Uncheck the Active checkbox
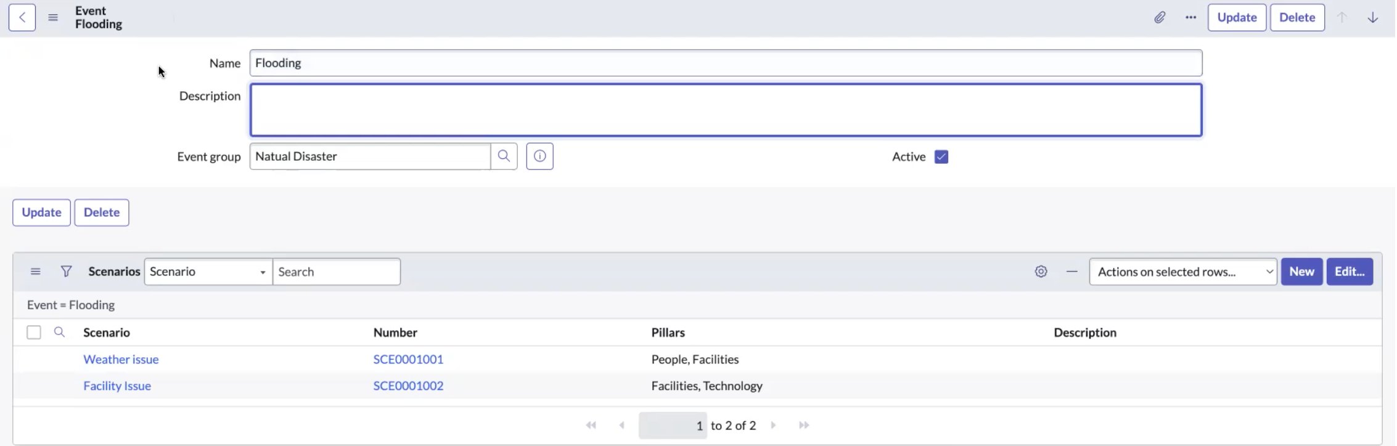Screen dimensions: 1397x446 941,156
